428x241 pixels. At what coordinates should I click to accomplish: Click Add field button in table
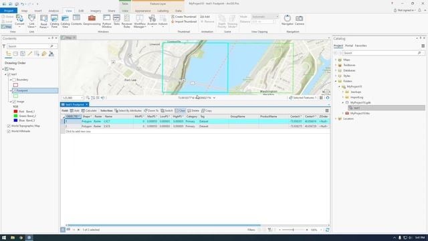[x=74, y=110]
